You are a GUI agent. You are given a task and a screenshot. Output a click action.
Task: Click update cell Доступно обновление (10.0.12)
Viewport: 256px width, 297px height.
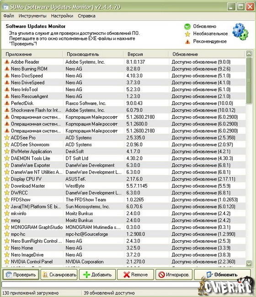point(203,110)
